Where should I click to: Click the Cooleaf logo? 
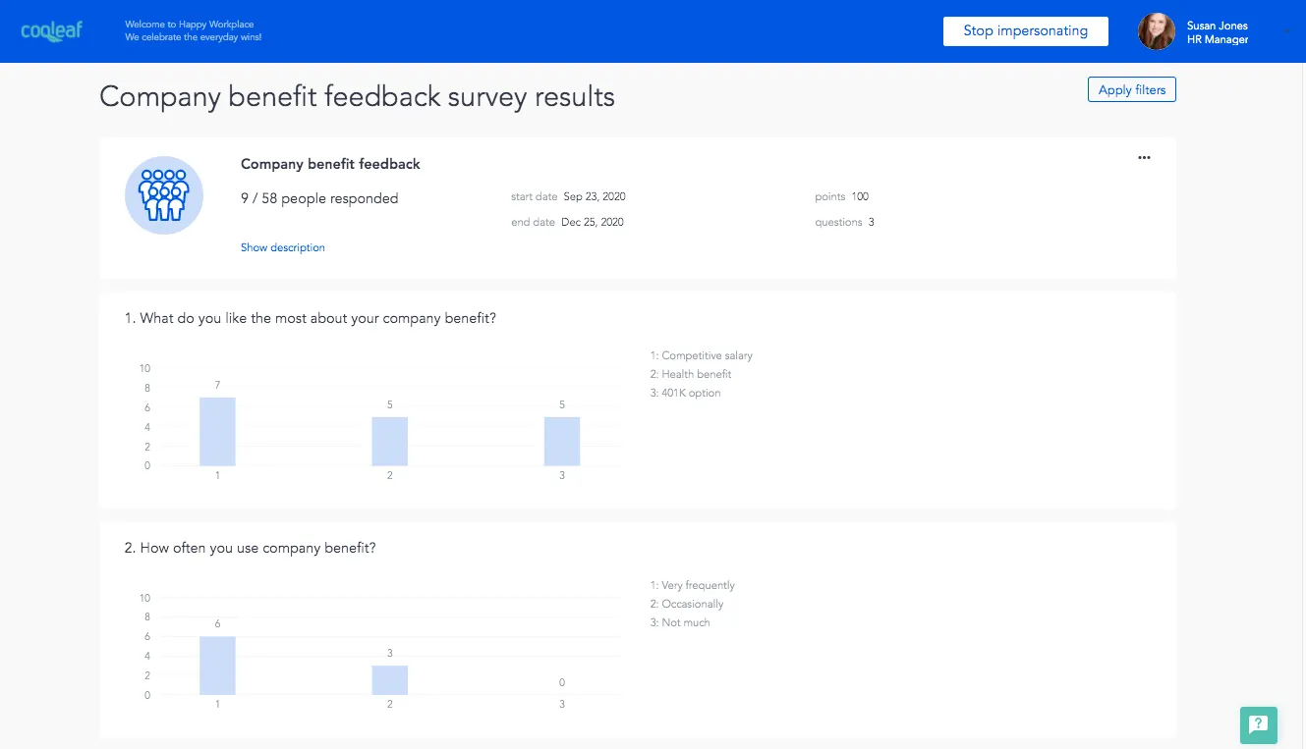[x=52, y=30]
